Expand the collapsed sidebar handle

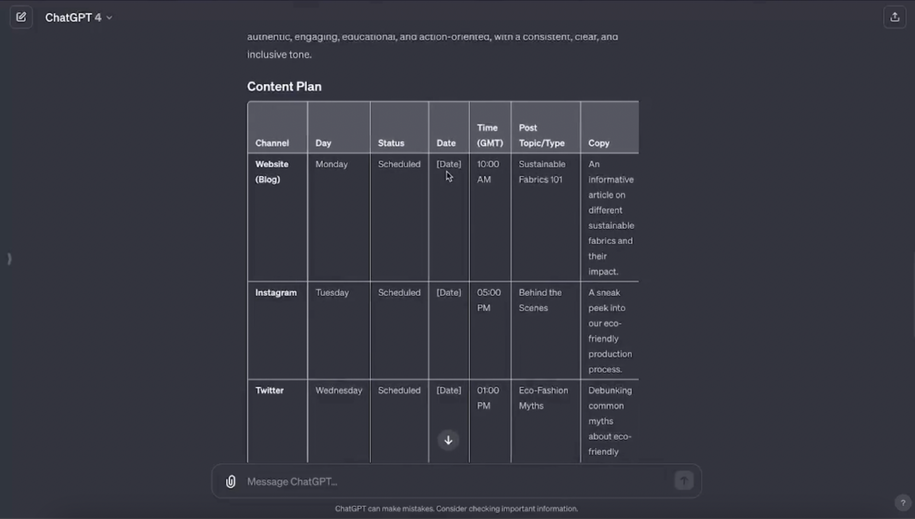9,259
